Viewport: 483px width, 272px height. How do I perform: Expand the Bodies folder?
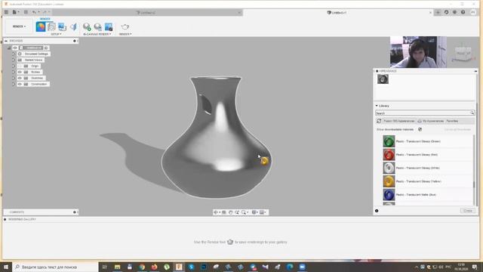14,72
